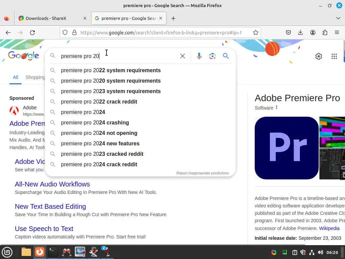345x259 pixels.
Task: Choose suggestion premiere pro 2024 crashing
Action: [x=140, y=122]
